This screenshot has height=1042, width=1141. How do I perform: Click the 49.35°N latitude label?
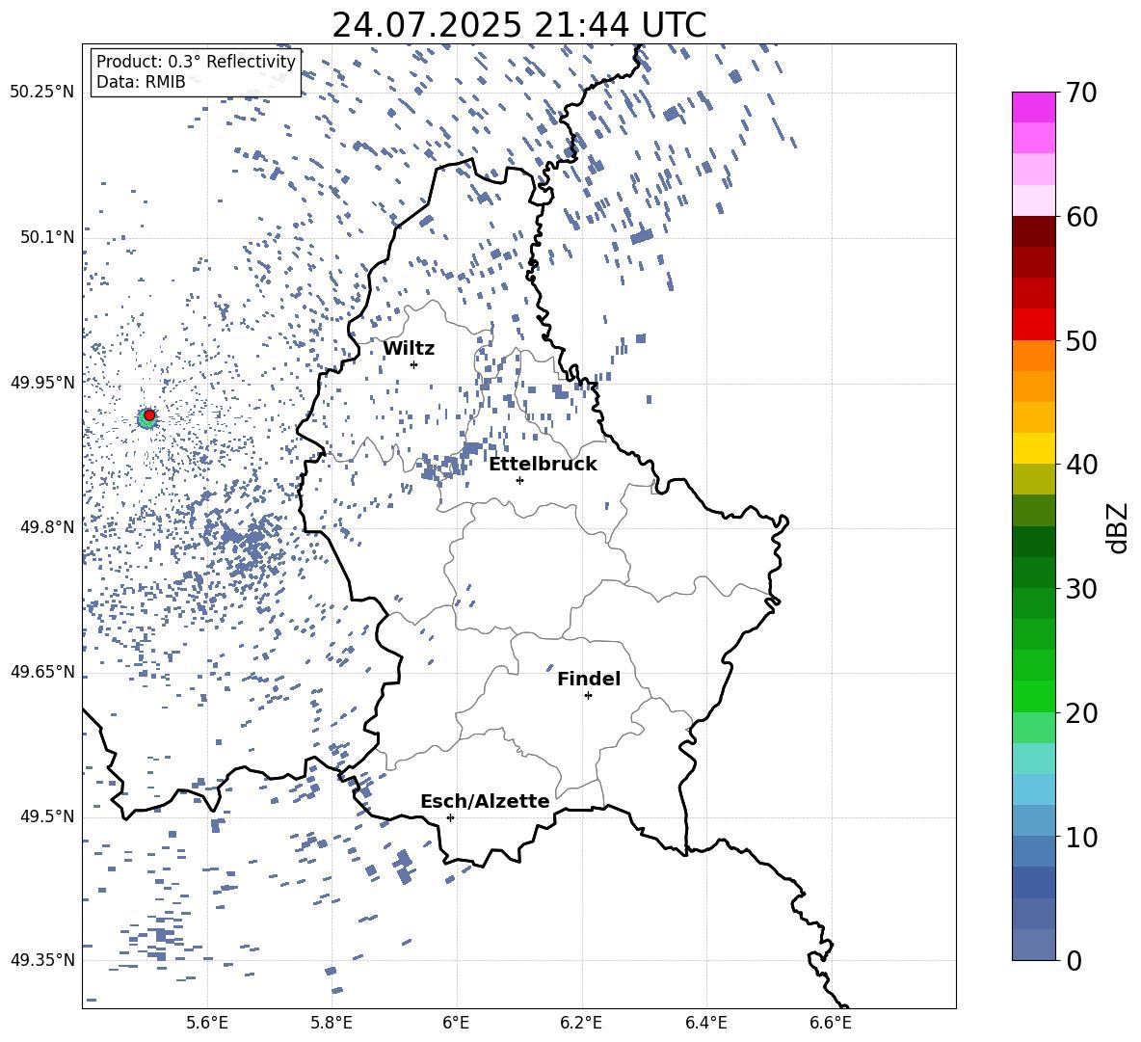[x=42, y=960]
